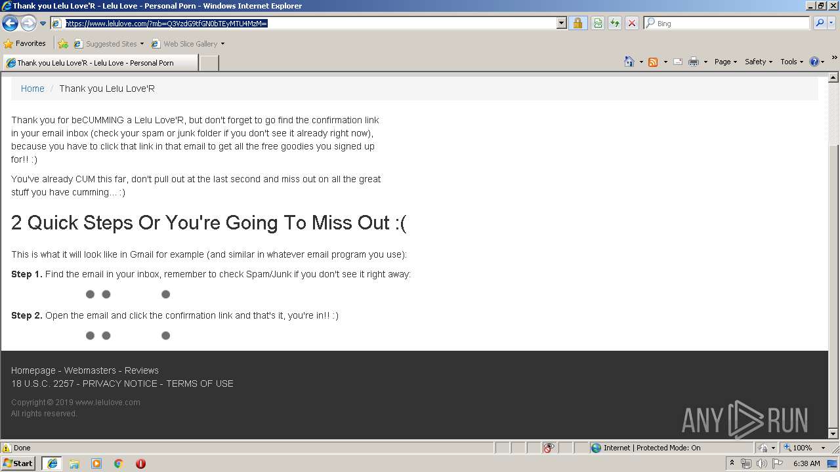Click the security lock icon in address bar

[577, 23]
